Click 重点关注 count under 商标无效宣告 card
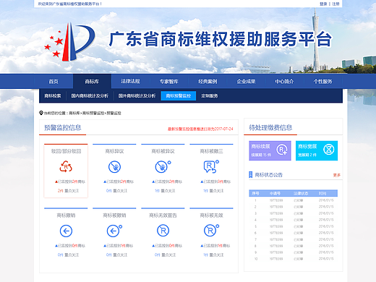The height and width of the screenshot is (282, 376). pyautogui.click(x=165, y=255)
